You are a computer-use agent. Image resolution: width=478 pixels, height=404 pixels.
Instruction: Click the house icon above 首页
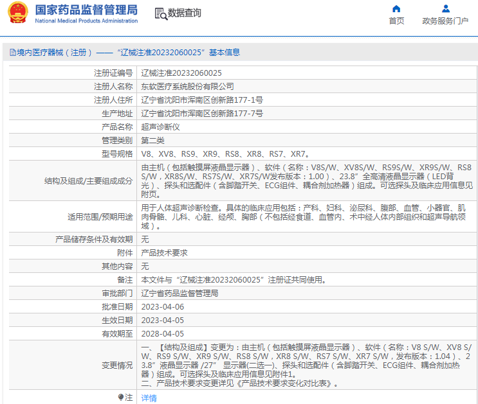pos(396,9)
